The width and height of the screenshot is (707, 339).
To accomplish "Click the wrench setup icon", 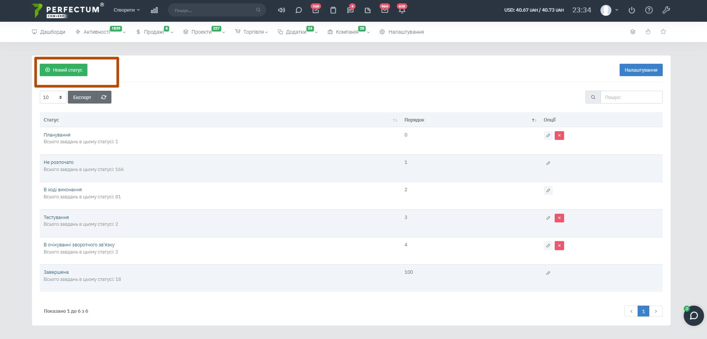I will [x=666, y=10].
